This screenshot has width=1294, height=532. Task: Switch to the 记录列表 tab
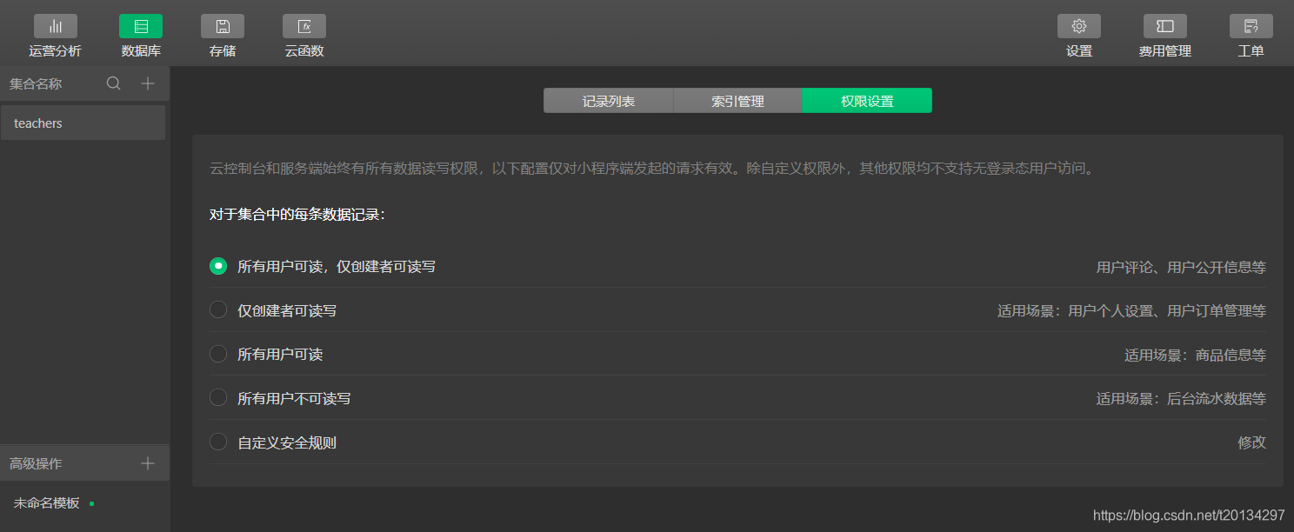tap(608, 100)
